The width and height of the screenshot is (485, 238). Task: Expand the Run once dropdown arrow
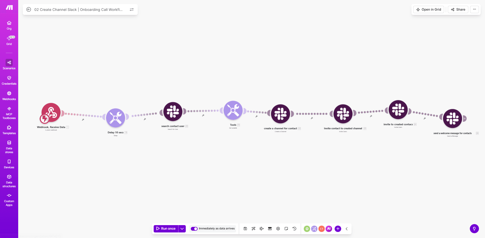click(x=182, y=229)
